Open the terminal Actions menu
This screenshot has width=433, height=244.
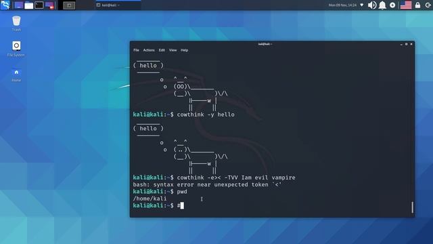(x=149, y=50)
